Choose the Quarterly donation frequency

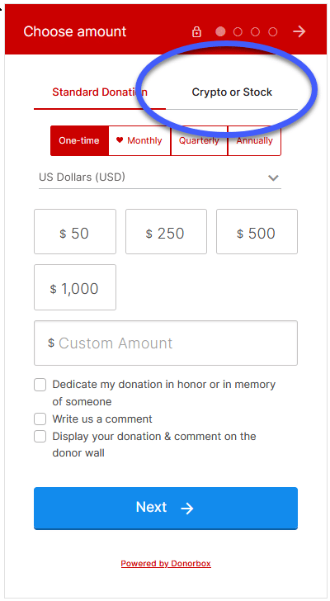(x=199, y=140)
